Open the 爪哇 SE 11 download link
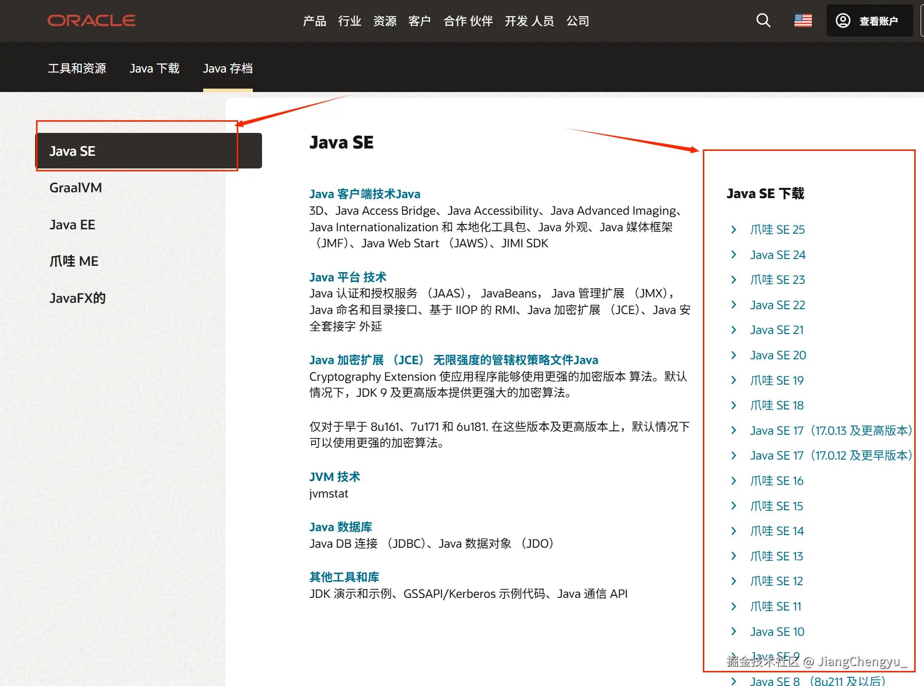 coord(775,607)
